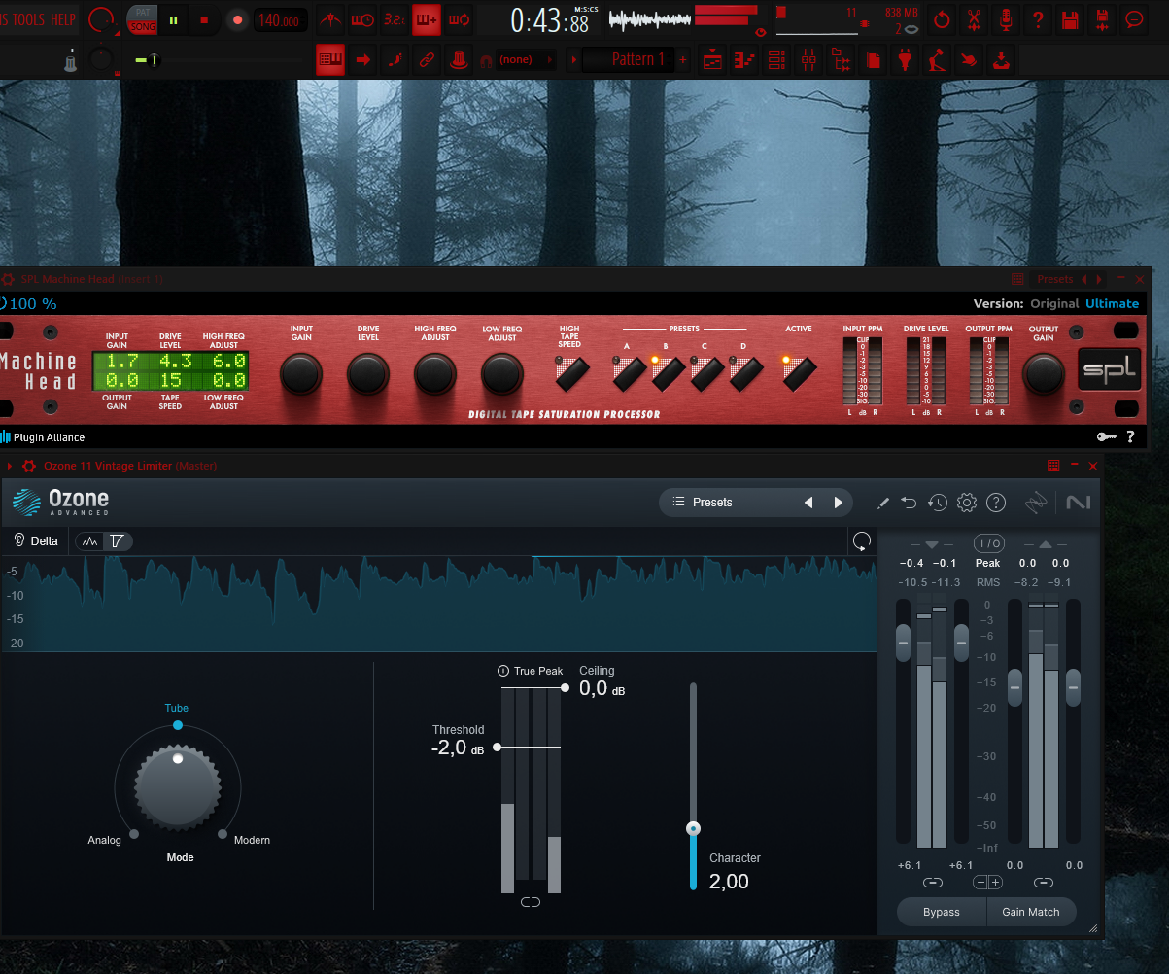Click the scissors cut icon in toolbar
Image resolution: width=1169 pixels, height=974 pixels.
(974, 19)
